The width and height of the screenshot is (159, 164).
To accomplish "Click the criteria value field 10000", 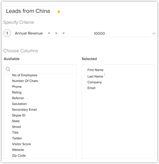I will coord(122,33).
